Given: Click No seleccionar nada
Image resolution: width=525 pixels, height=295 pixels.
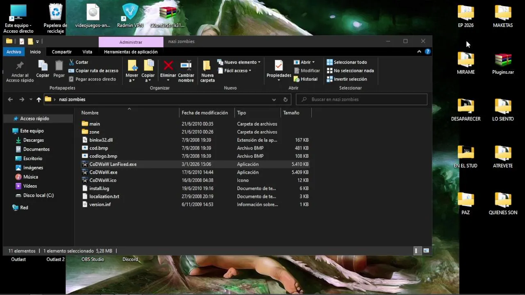Looking at the screenshot, I should tap(350, 70).
